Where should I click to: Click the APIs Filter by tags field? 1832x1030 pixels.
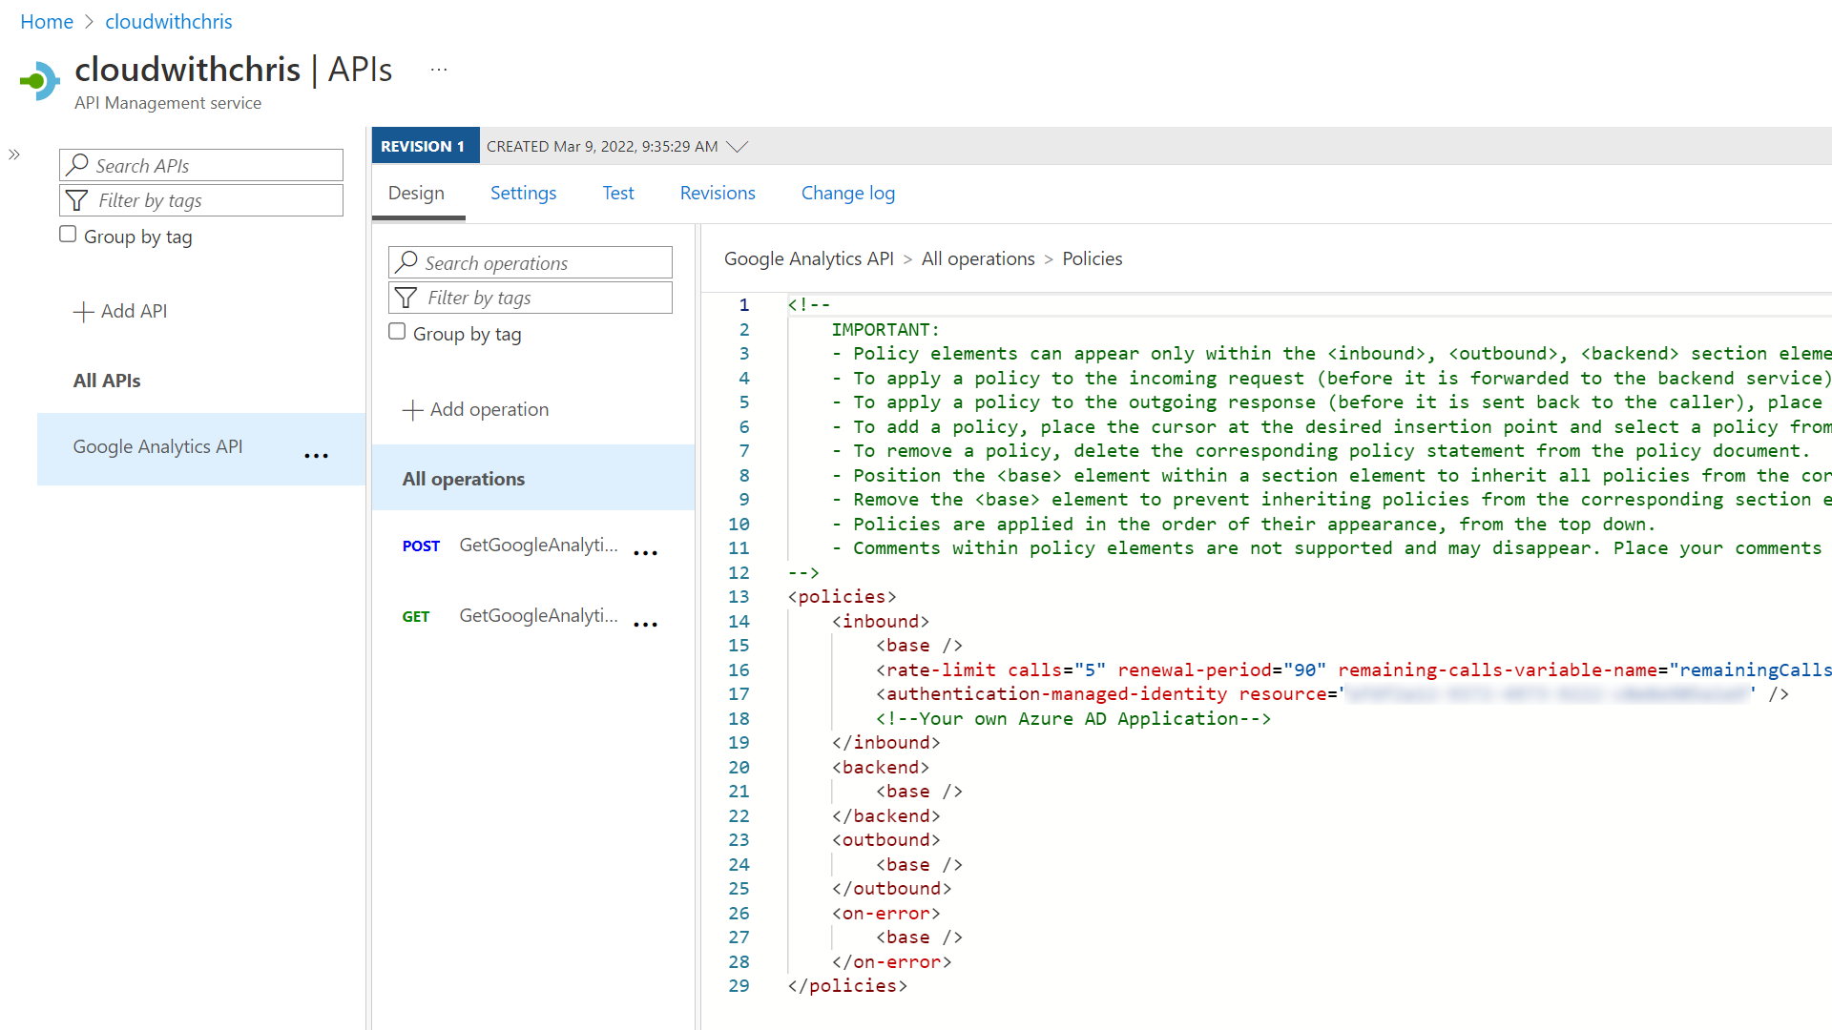(x=201, y=200)
